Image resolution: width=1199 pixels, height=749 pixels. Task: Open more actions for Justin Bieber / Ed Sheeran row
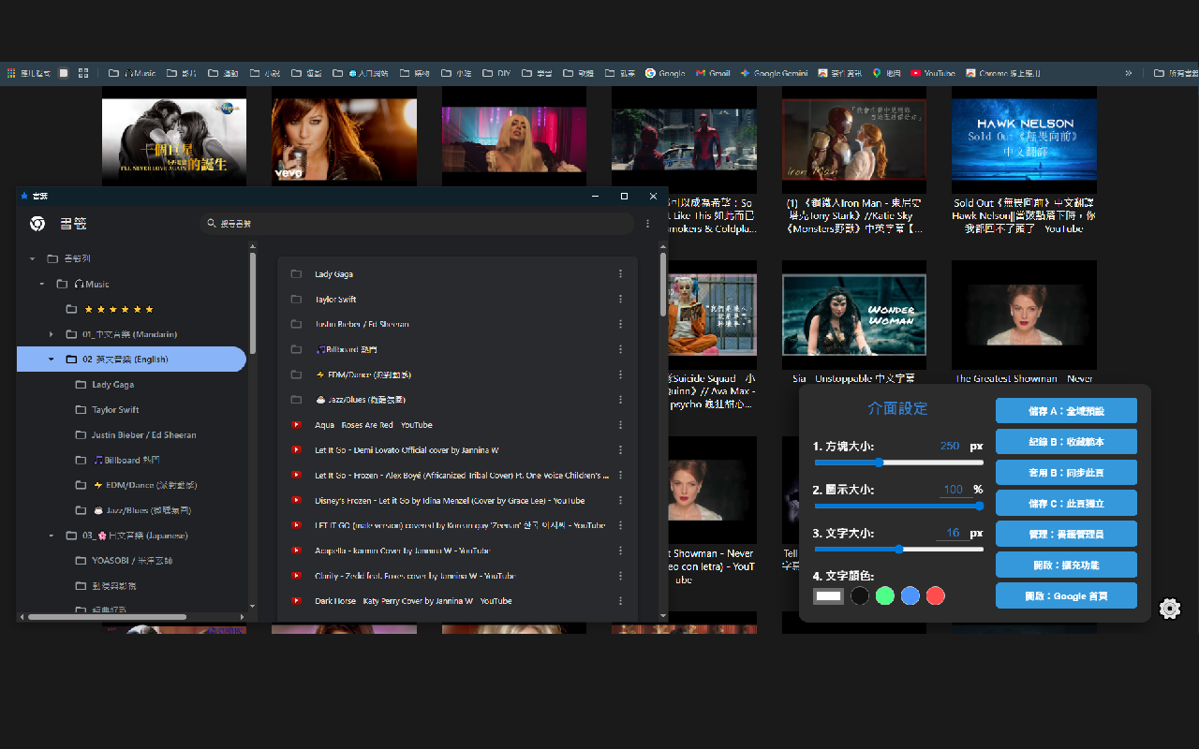coord(620,324)
